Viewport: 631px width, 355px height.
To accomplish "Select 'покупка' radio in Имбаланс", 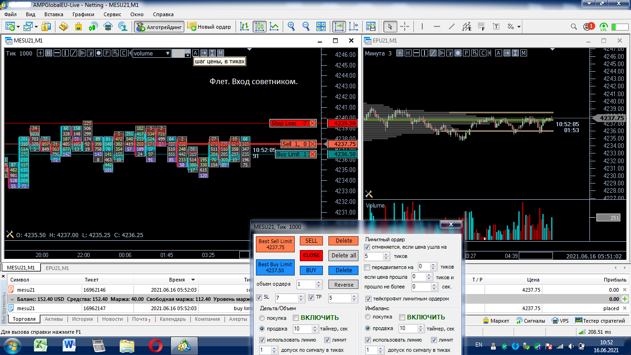I will (x=368, y=317).
